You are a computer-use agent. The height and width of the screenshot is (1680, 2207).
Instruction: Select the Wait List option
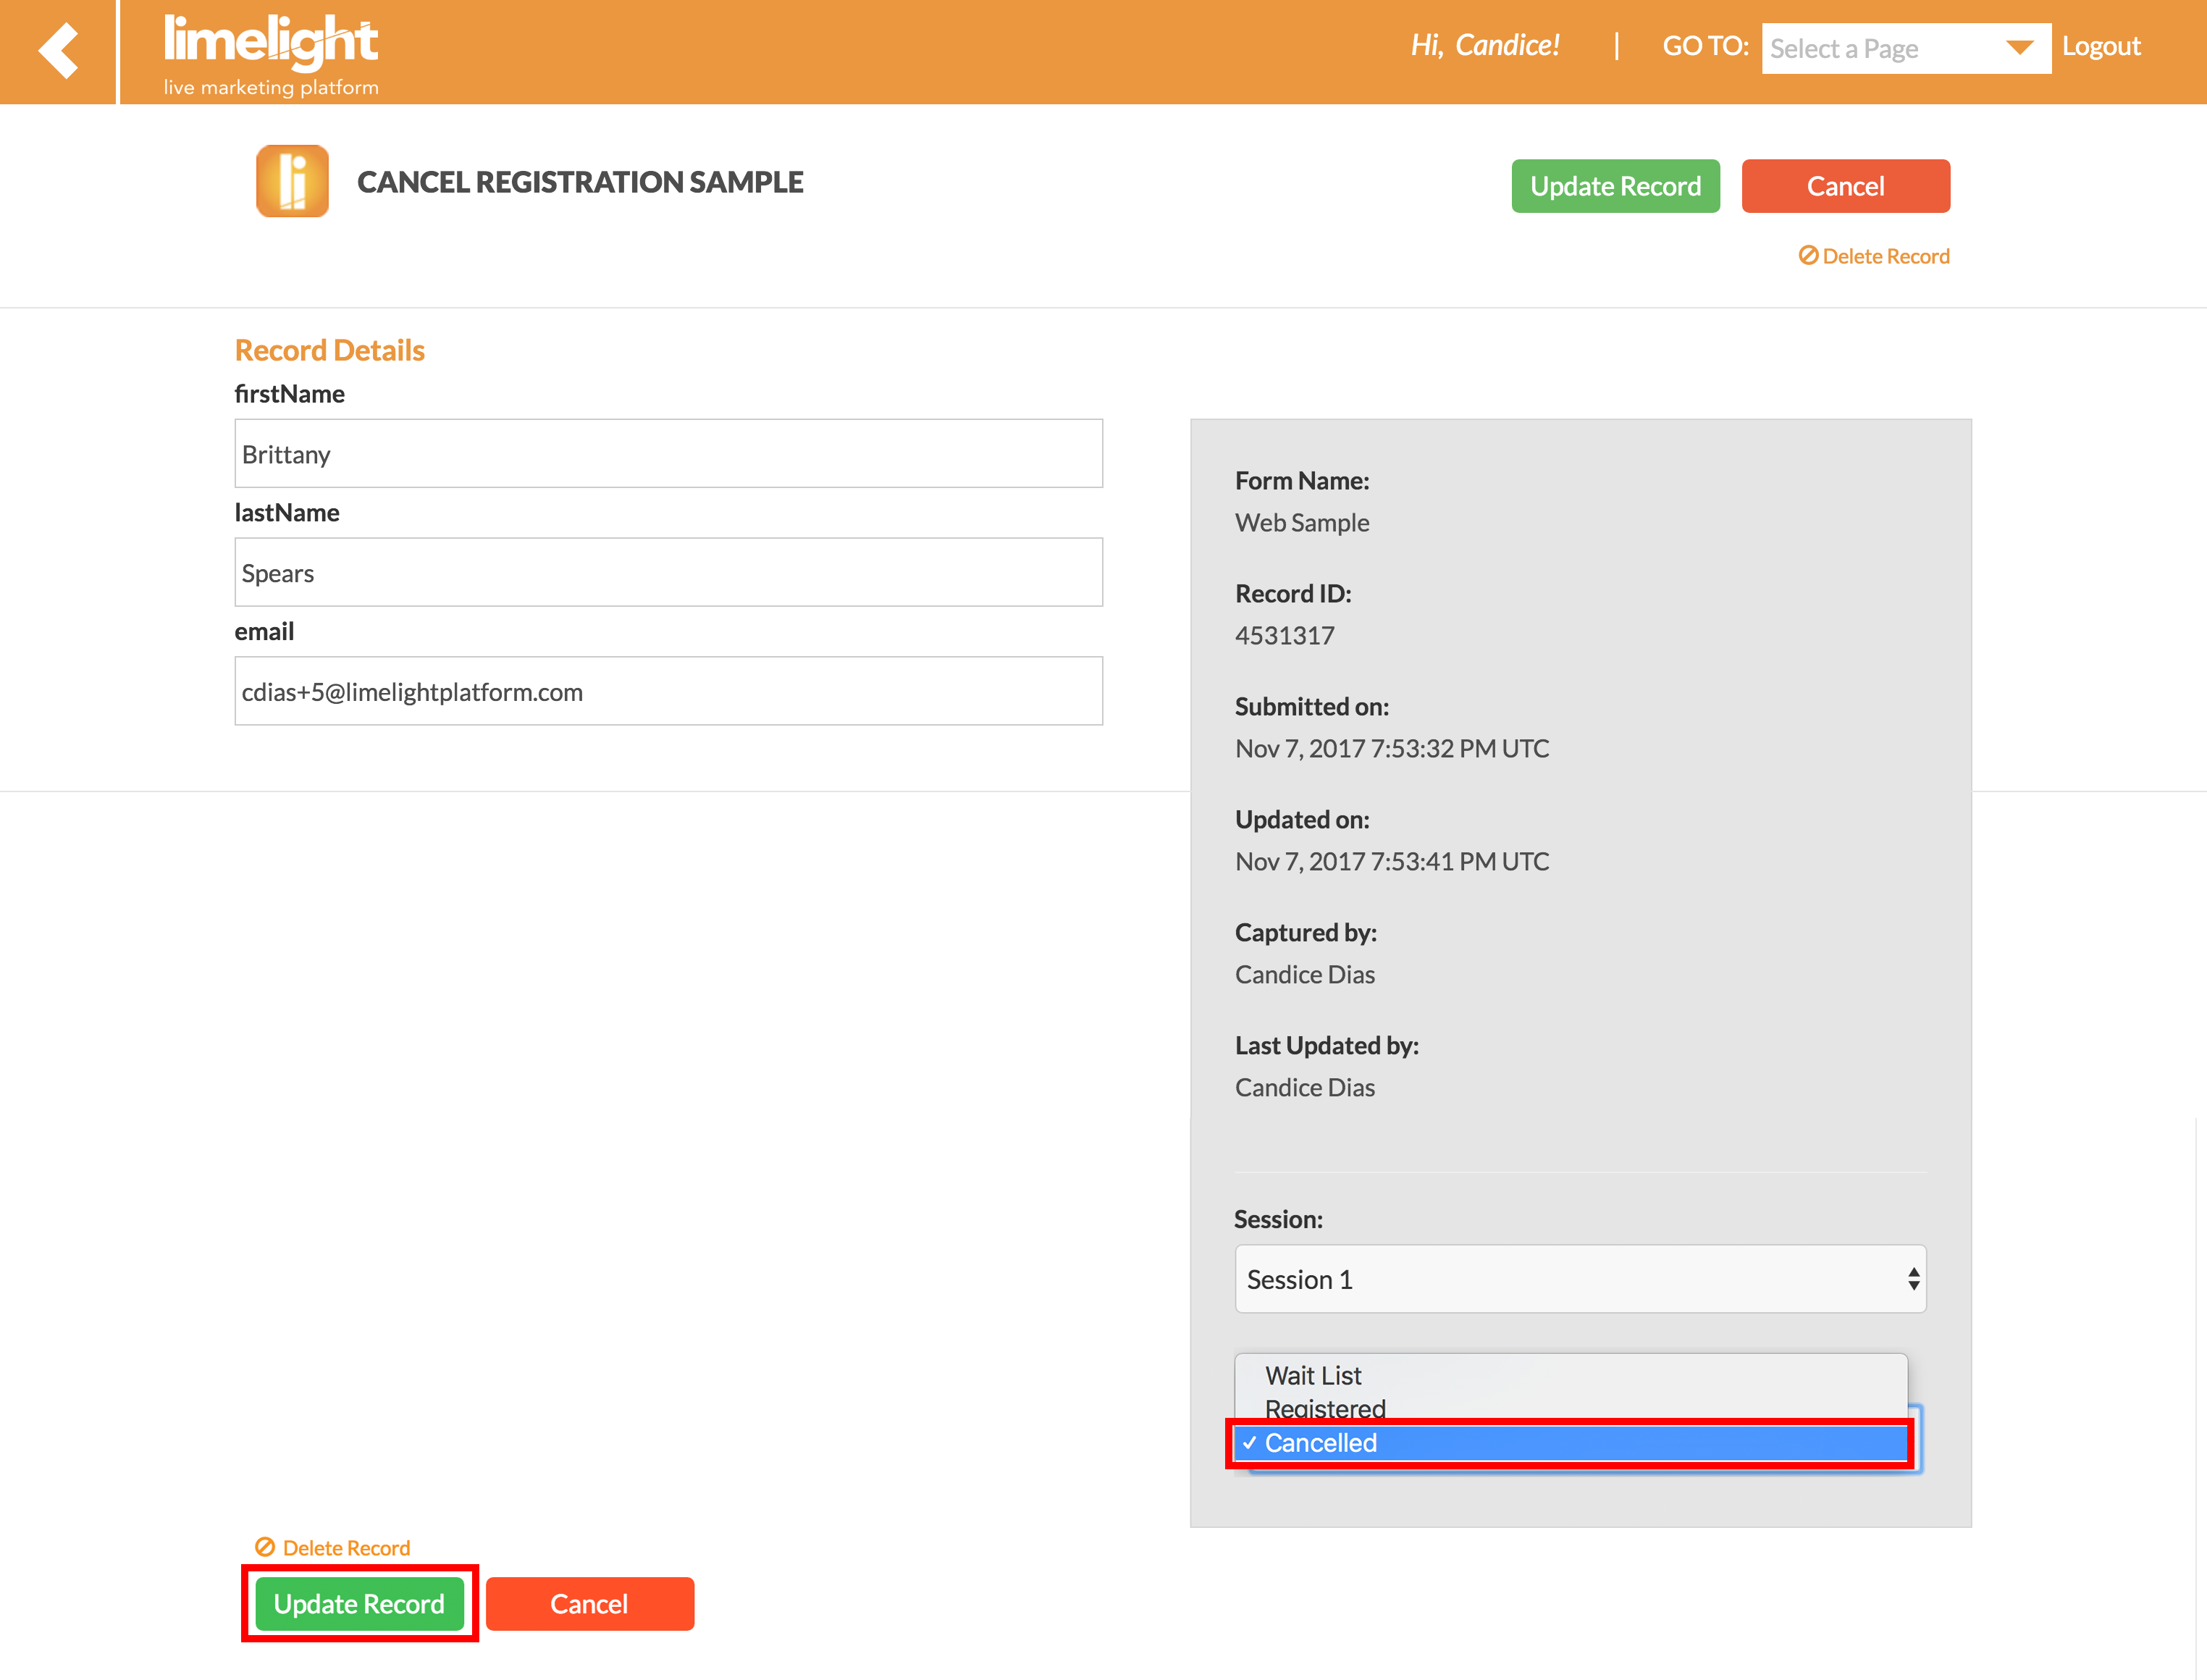pos(1570,1376)
